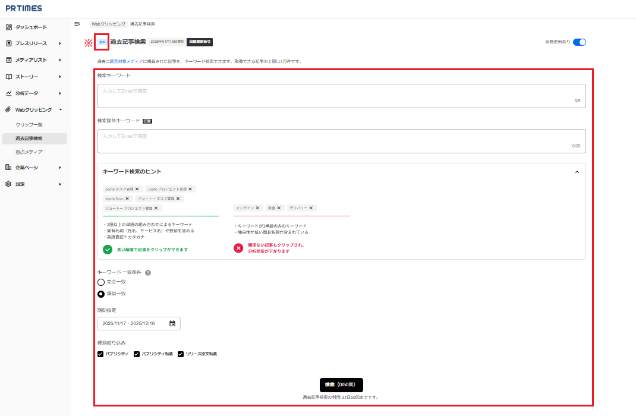Click the 検索キーワード input field

(x=341, y=96)
